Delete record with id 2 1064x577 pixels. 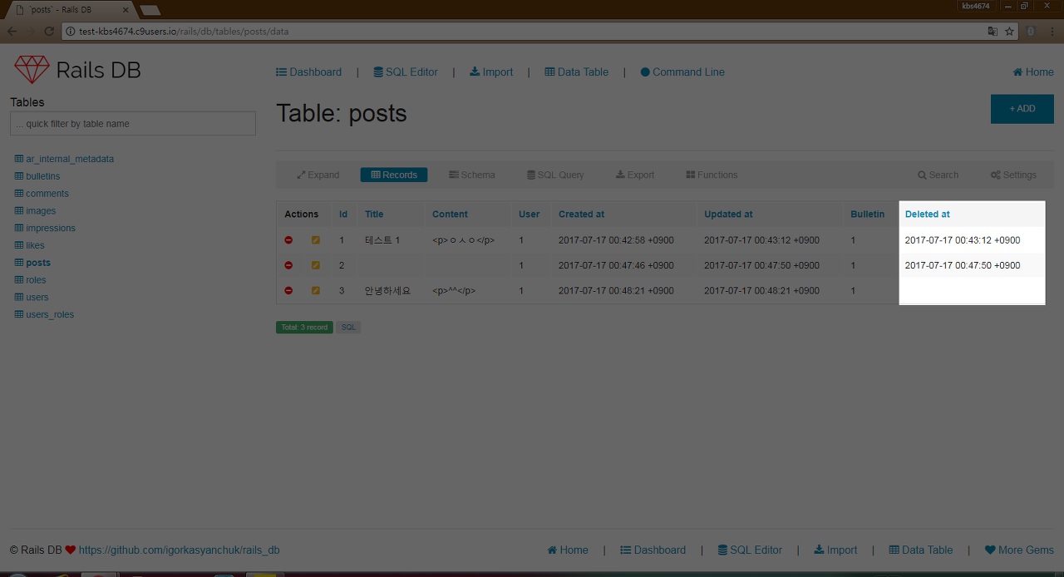(288, 265)
